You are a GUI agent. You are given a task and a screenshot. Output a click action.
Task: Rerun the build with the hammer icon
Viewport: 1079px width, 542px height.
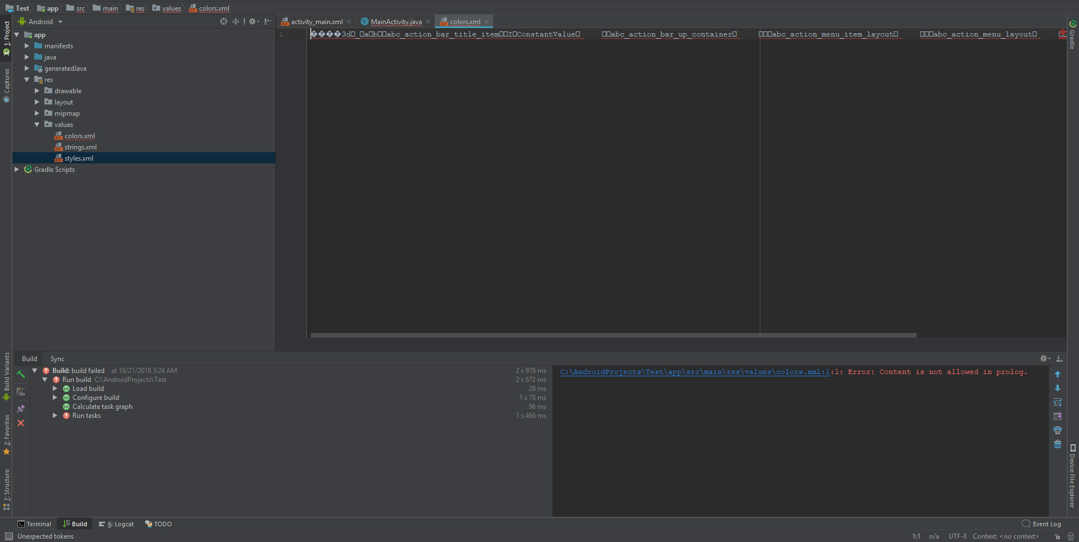pyautogui.click(x=21, y=375)
